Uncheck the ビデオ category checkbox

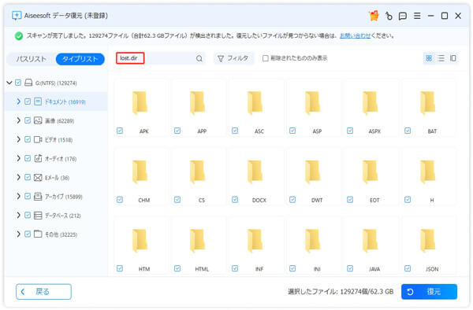(x=28, y=139)
